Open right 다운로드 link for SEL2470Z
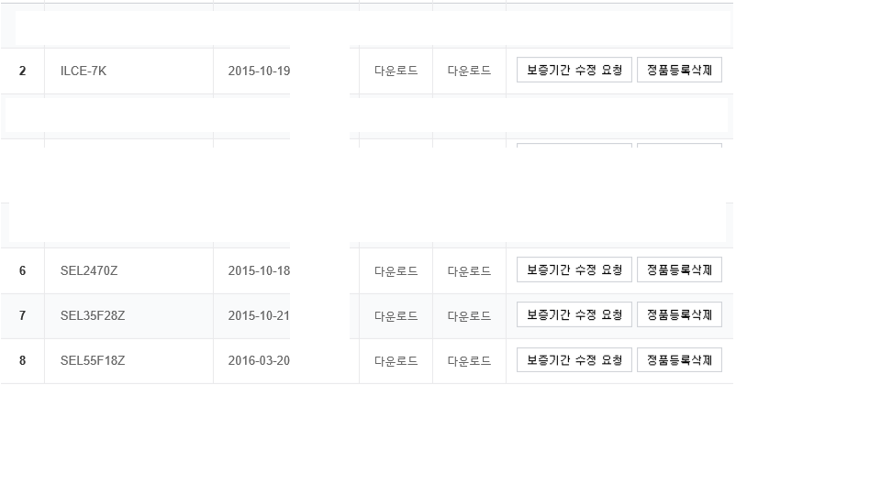The image size is (881, 495). click(x=469, y=271)
